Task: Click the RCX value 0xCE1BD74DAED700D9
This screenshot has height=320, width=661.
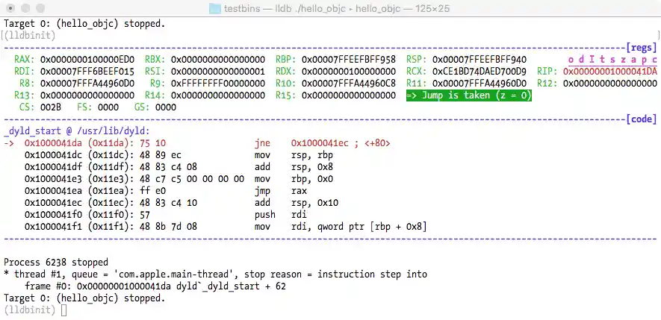Action: click(x=480, y=72)
